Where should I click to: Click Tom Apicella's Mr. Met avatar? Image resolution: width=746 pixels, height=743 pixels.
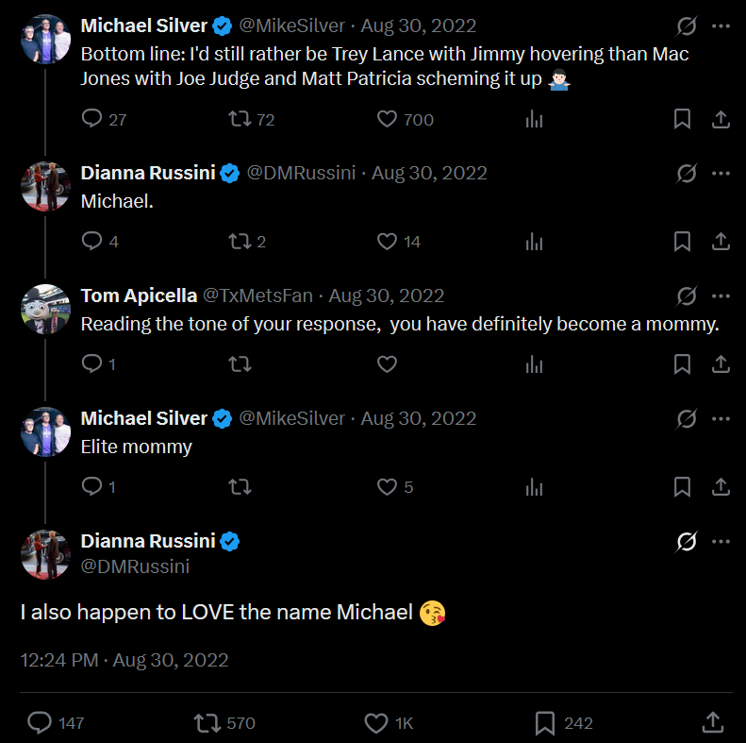45,309
